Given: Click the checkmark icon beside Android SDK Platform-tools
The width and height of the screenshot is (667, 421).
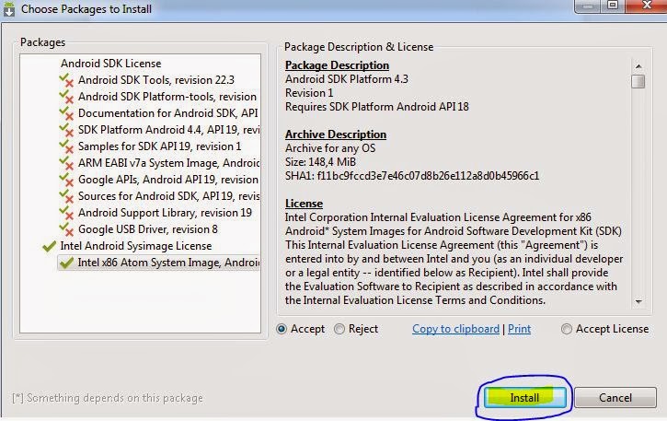Looking at the screenshot, I should 66,97.
